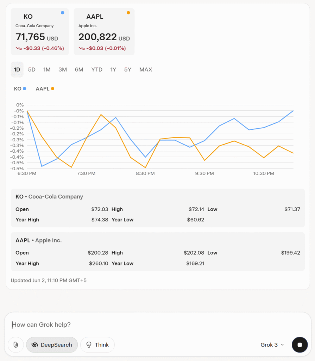Click KO High value $72.14
The height and width of the screenshot is (361, 315).
click(x=196, y=209)
